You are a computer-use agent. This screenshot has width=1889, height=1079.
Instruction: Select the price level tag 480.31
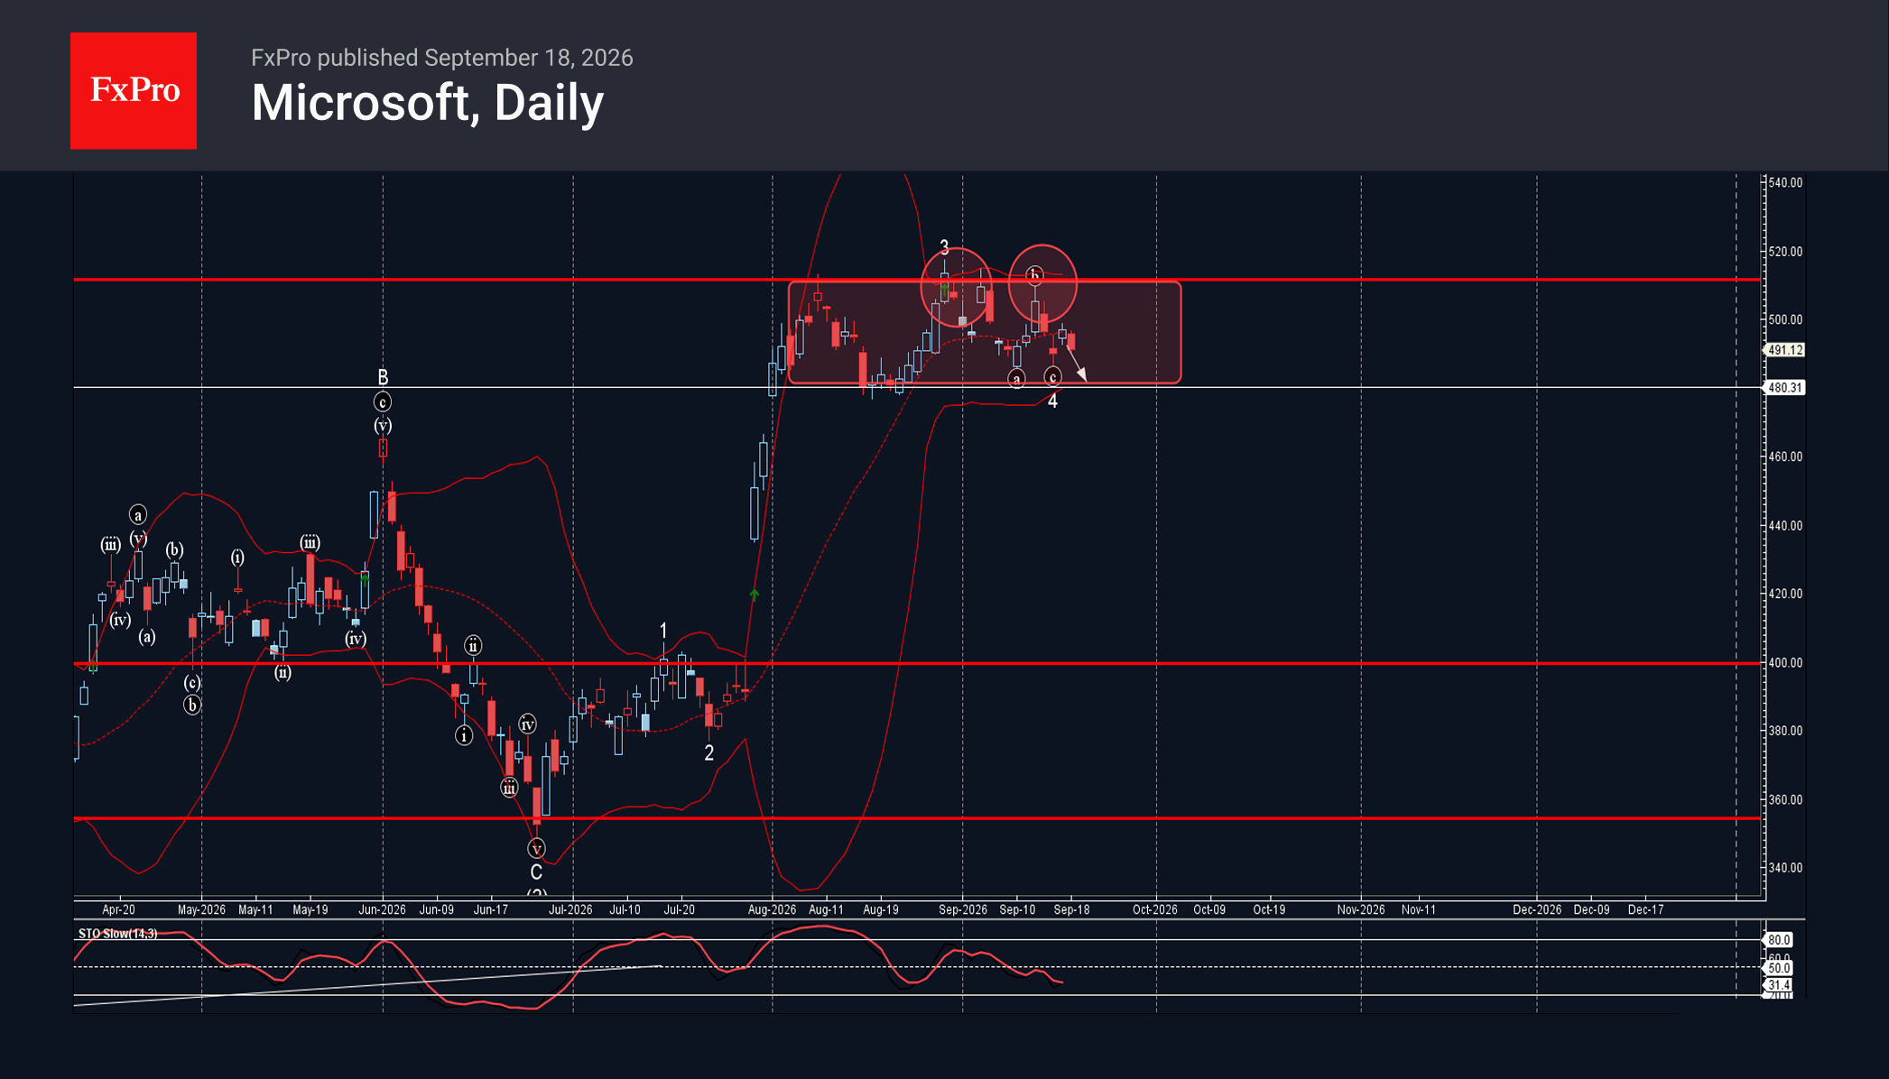pyautogui.click(x=1784, y=388)
